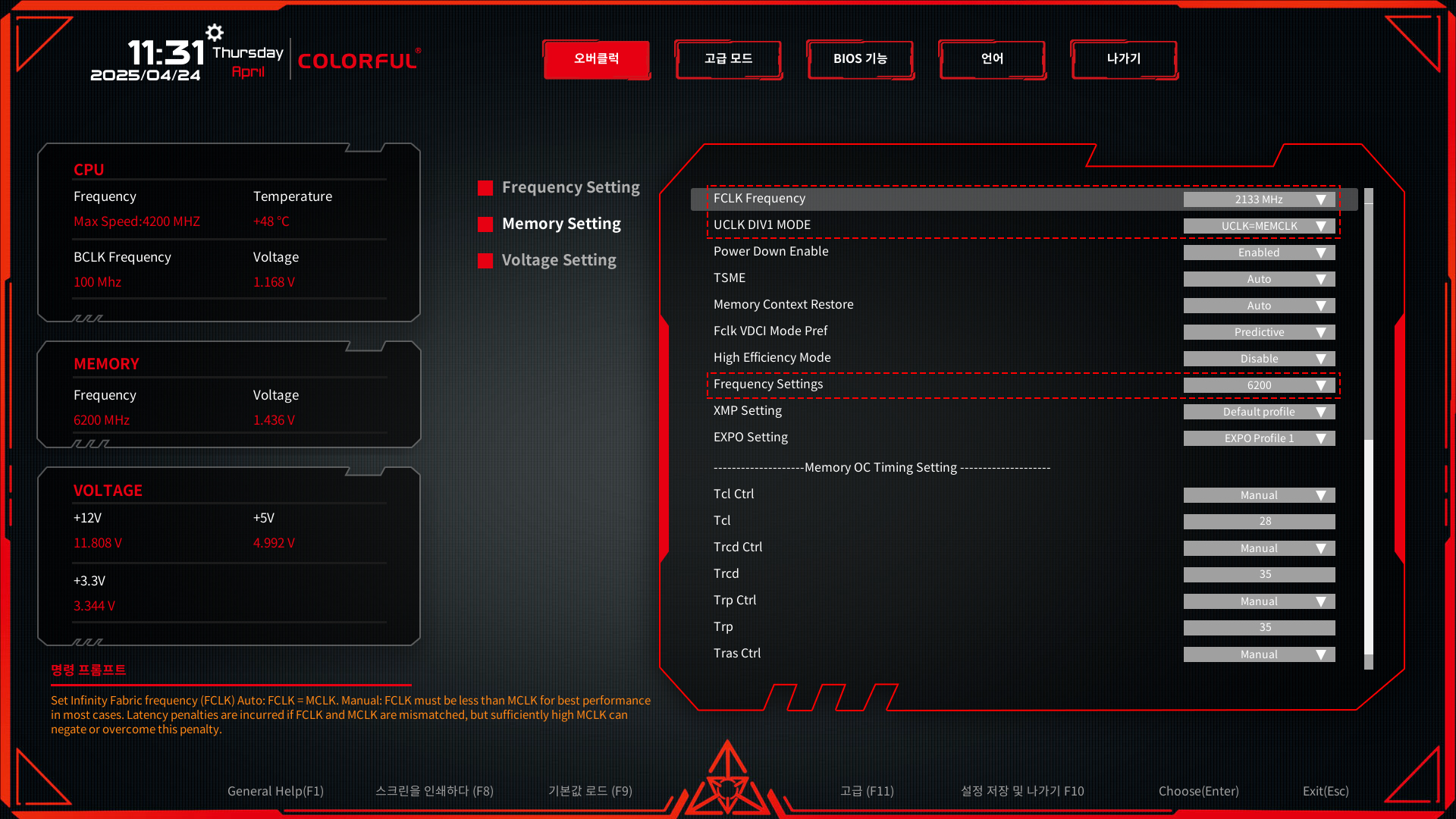The width and height of the screenshot is (1456, 819).
Task: Click the FCLK Frequency dropdown arrow
Action: coord(1321,199)
